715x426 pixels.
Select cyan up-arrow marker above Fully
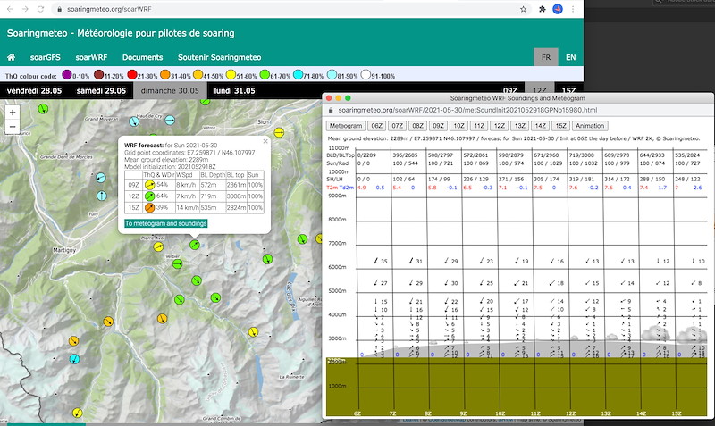(x=102, y=196)
